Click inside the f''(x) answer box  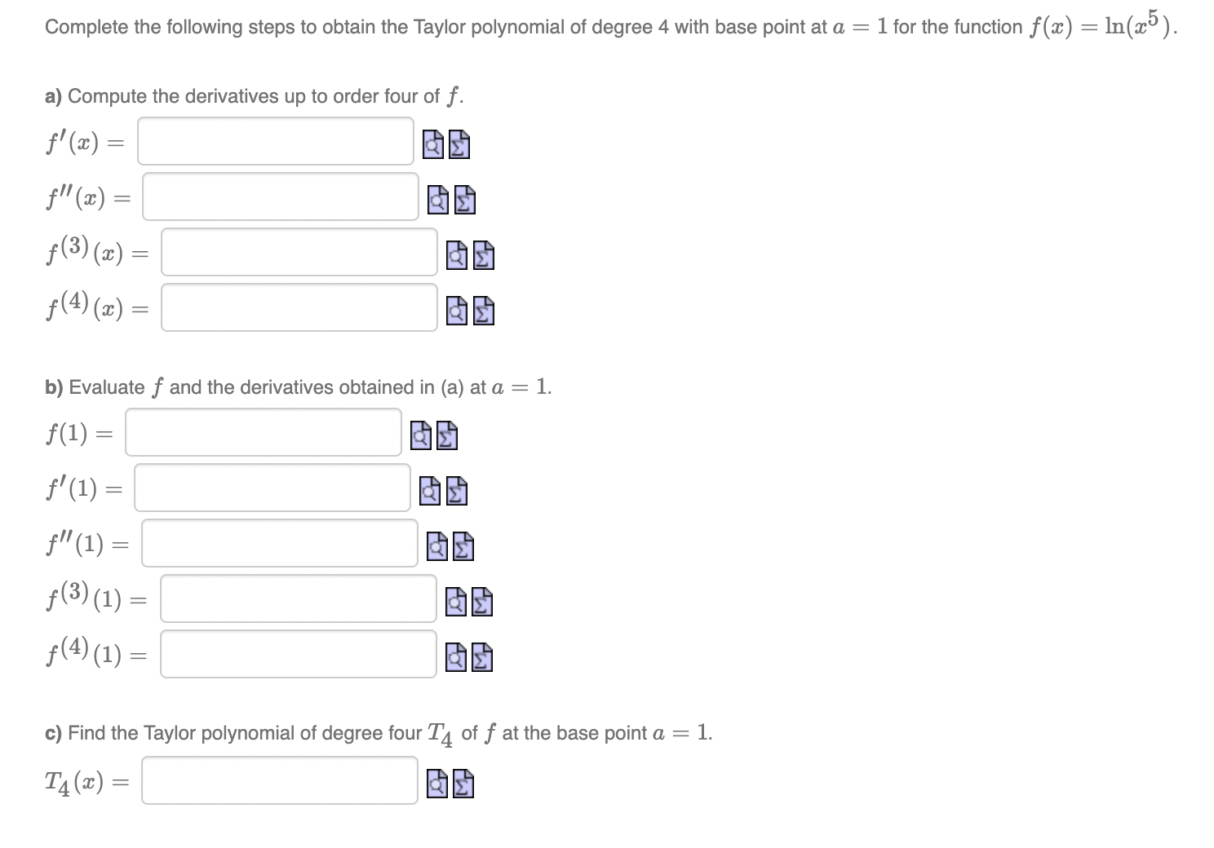[x=279, y=197]
